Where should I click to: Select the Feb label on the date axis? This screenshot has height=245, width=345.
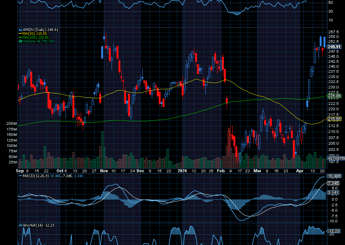[x=221, y=171]
